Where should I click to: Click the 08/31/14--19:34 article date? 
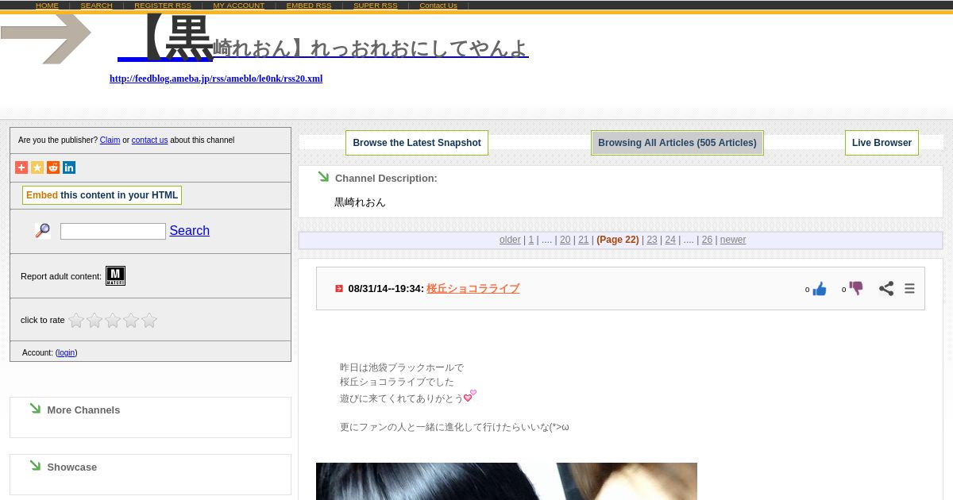(385, 289)
